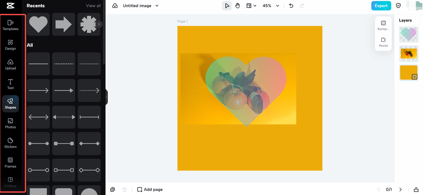Insert the dotted line shape
The width and height of the screenshot is (423, 195).
(89, 64)
